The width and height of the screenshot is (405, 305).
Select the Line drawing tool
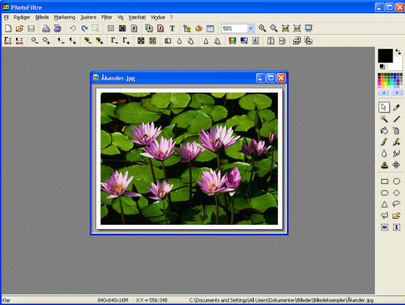tap(397, 119)
